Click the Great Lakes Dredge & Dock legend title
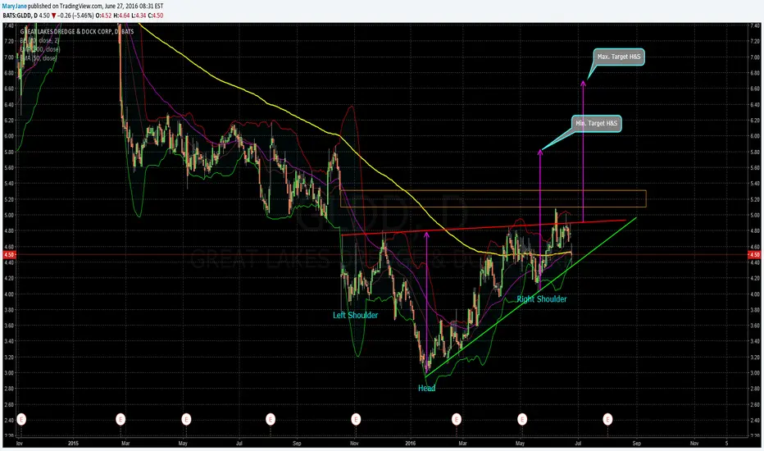This screenshot has height=451, width=764. pos(77,32)
